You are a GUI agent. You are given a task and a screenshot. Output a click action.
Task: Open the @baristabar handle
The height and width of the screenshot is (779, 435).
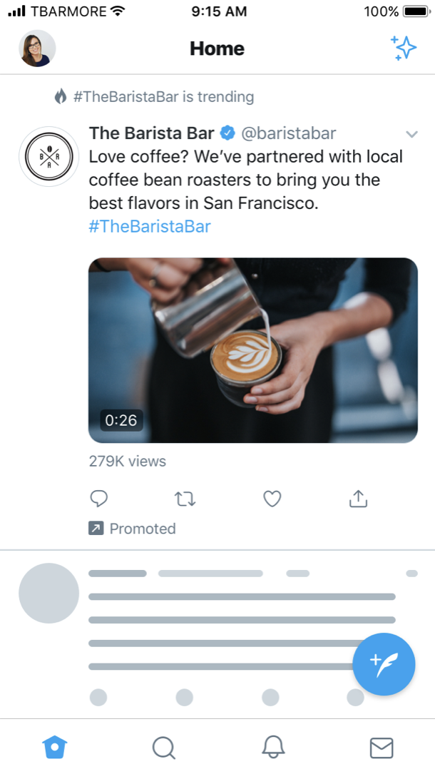point(289,133)
